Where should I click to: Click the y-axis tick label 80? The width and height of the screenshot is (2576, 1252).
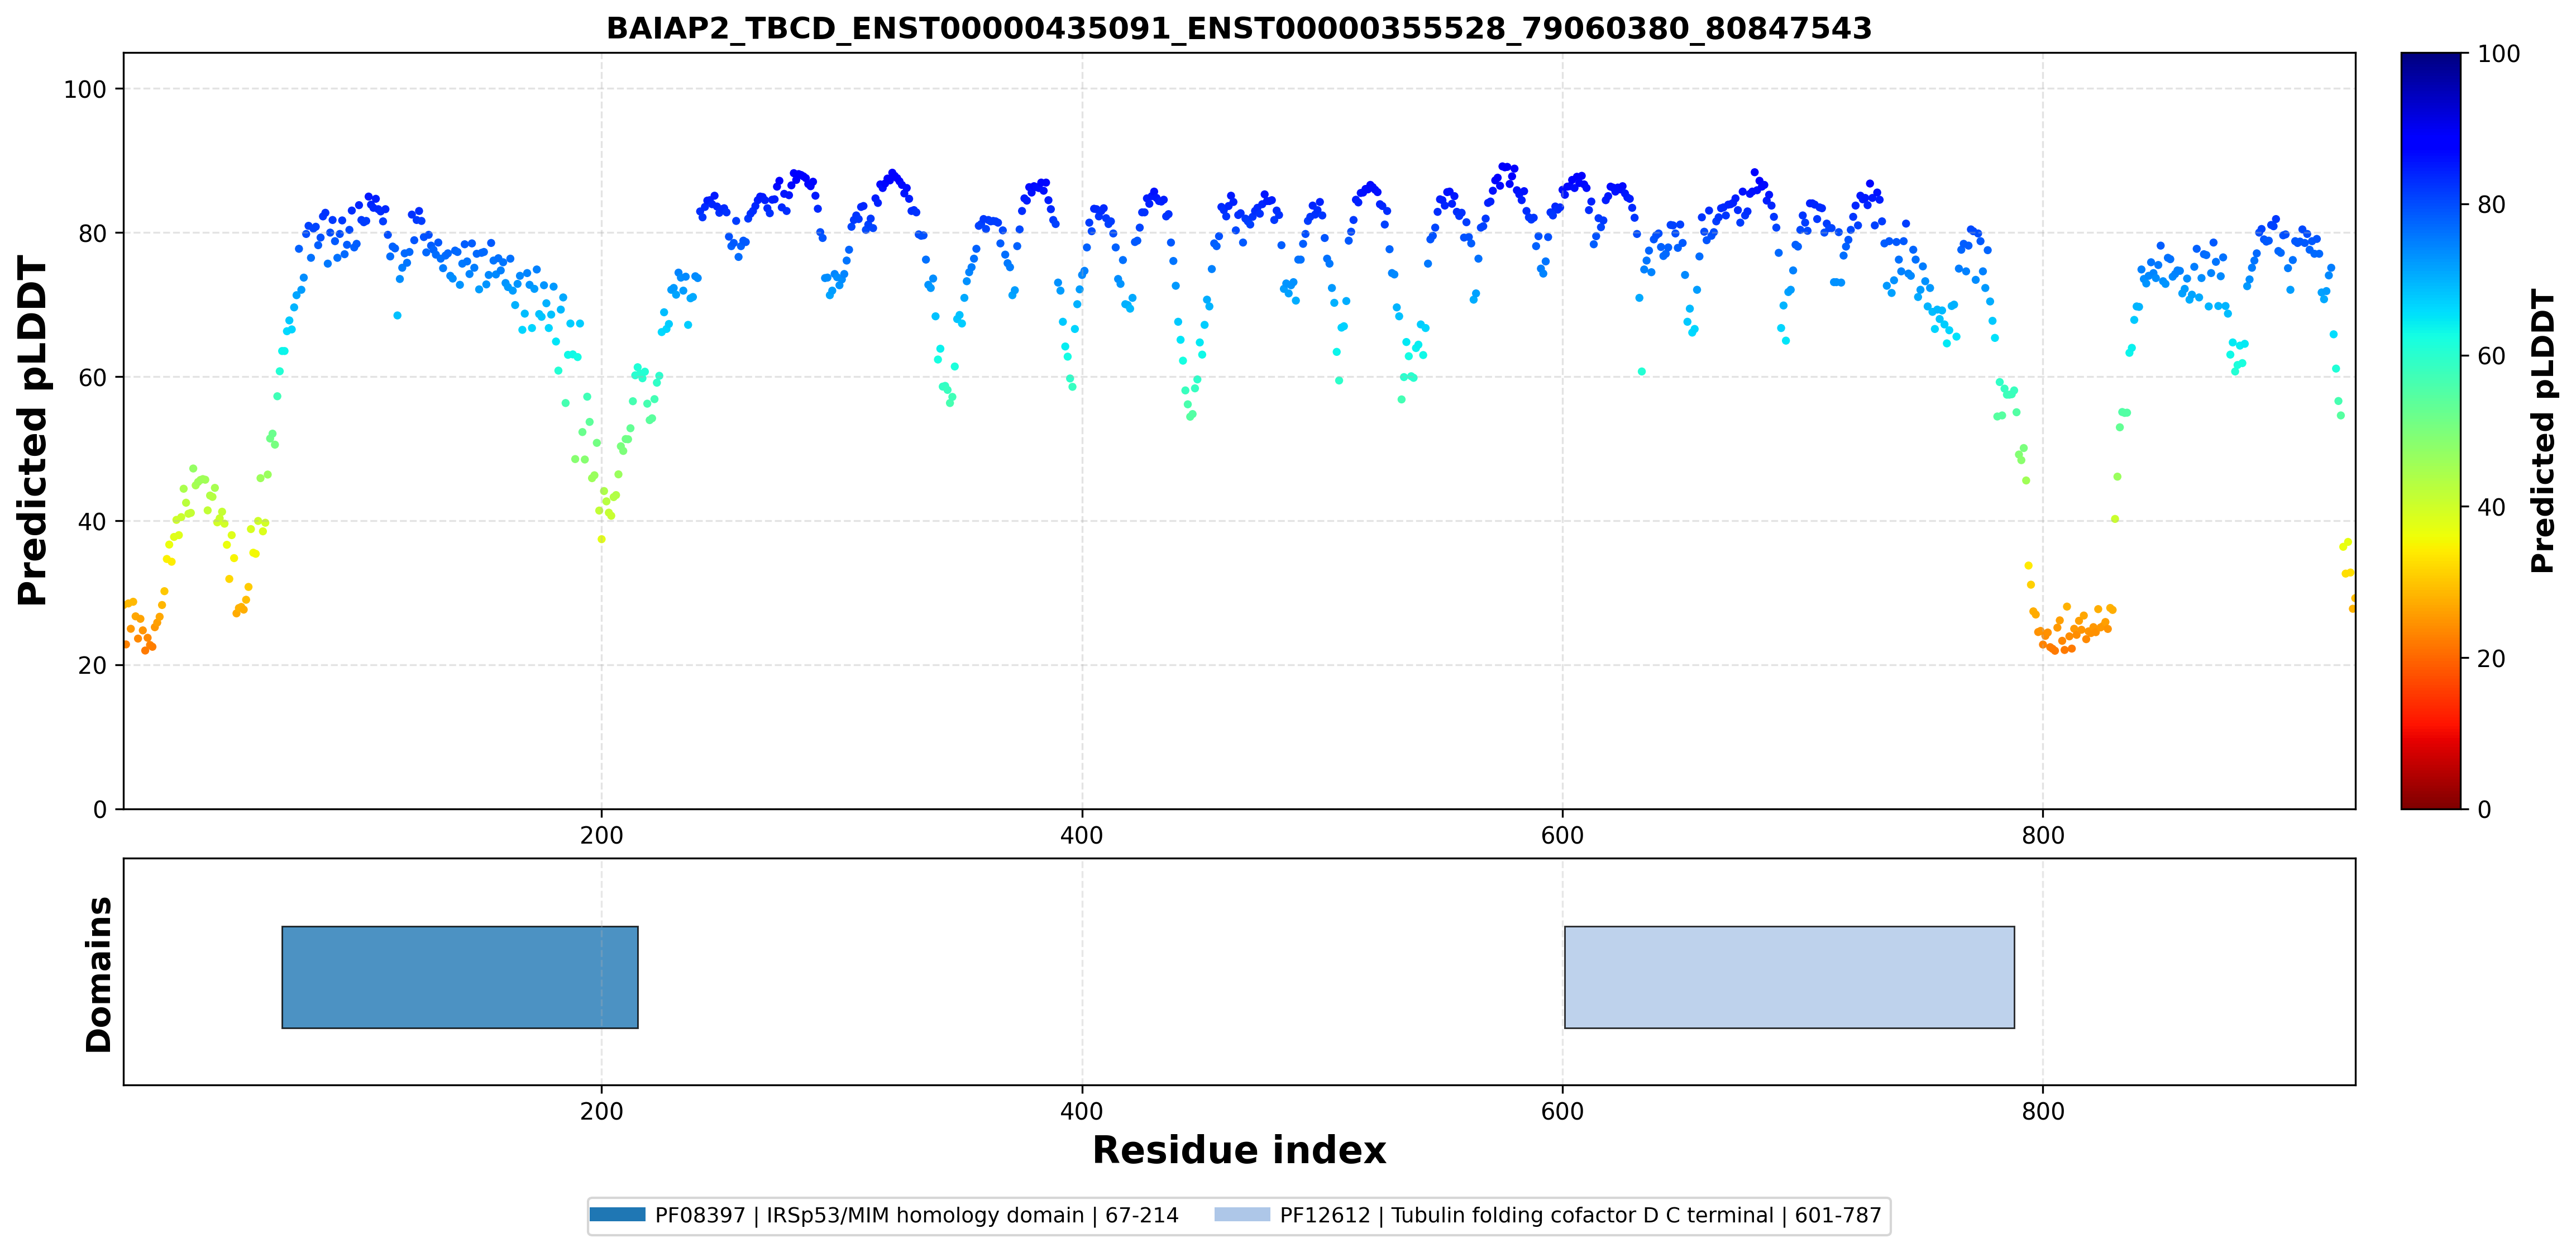(91, 233)
